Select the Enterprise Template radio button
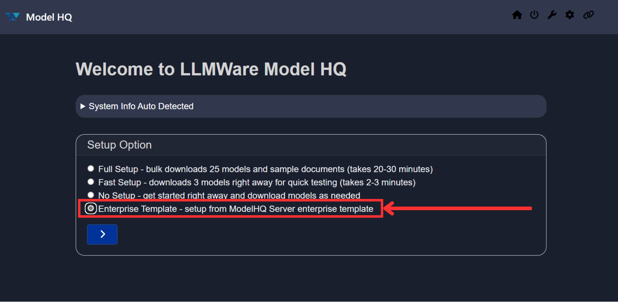This screenshot has height=302, width=618. point(91,208)
